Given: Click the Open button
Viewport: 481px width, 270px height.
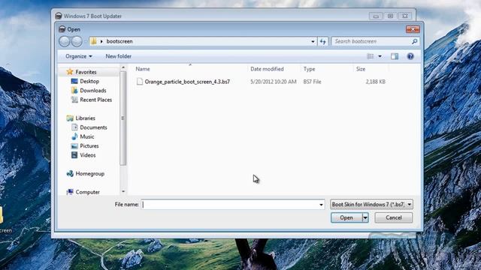Looking at the screenshot, I should click(346, 217).
